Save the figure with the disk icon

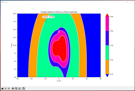[23, 88]
